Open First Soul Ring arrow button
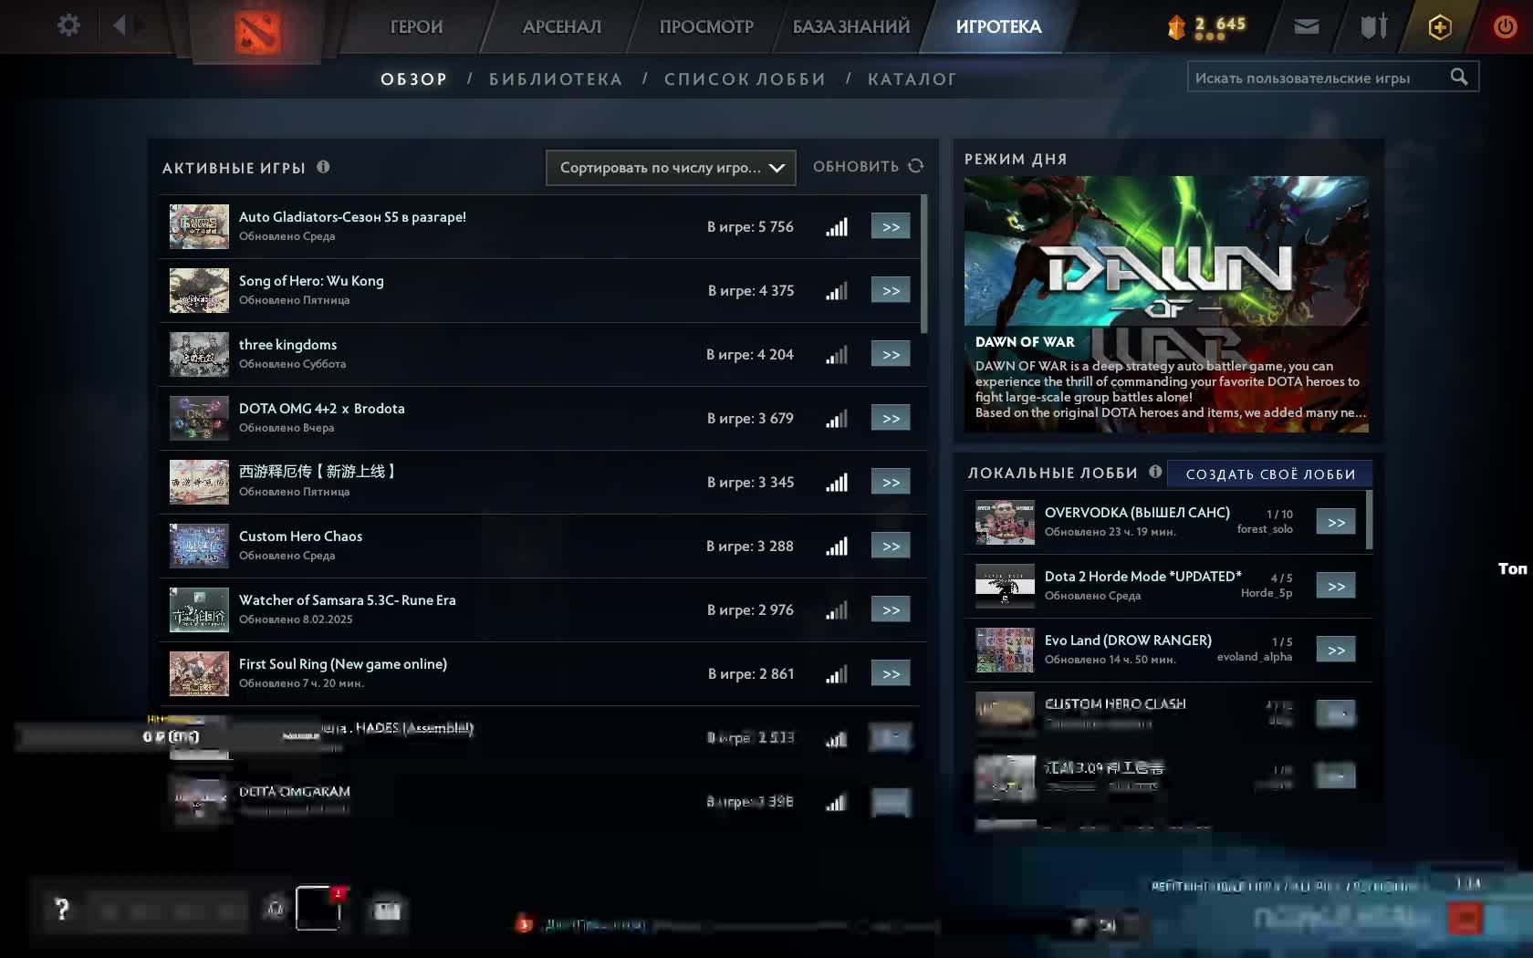 click(x=891, y=673)
